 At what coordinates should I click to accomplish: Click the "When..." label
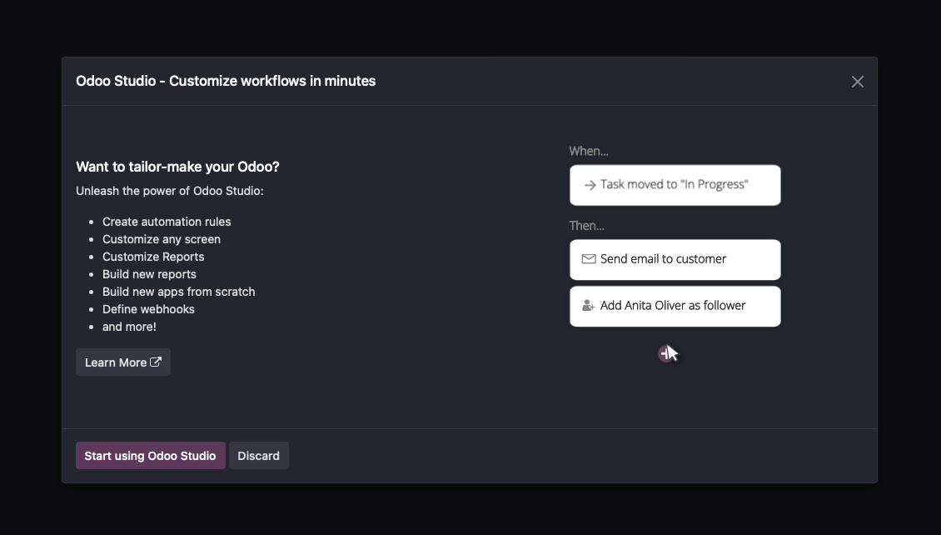tap(589, 151)
